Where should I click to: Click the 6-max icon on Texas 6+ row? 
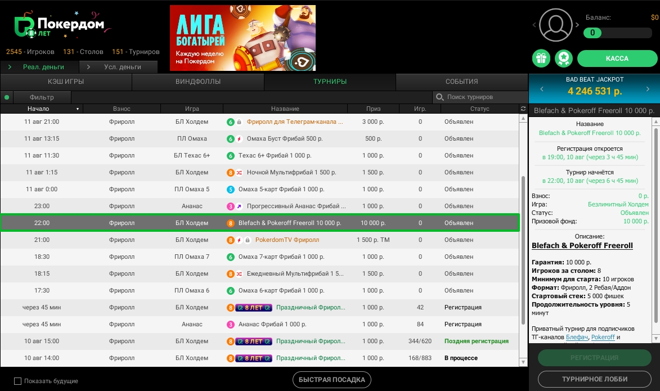(x=231, y=156)
